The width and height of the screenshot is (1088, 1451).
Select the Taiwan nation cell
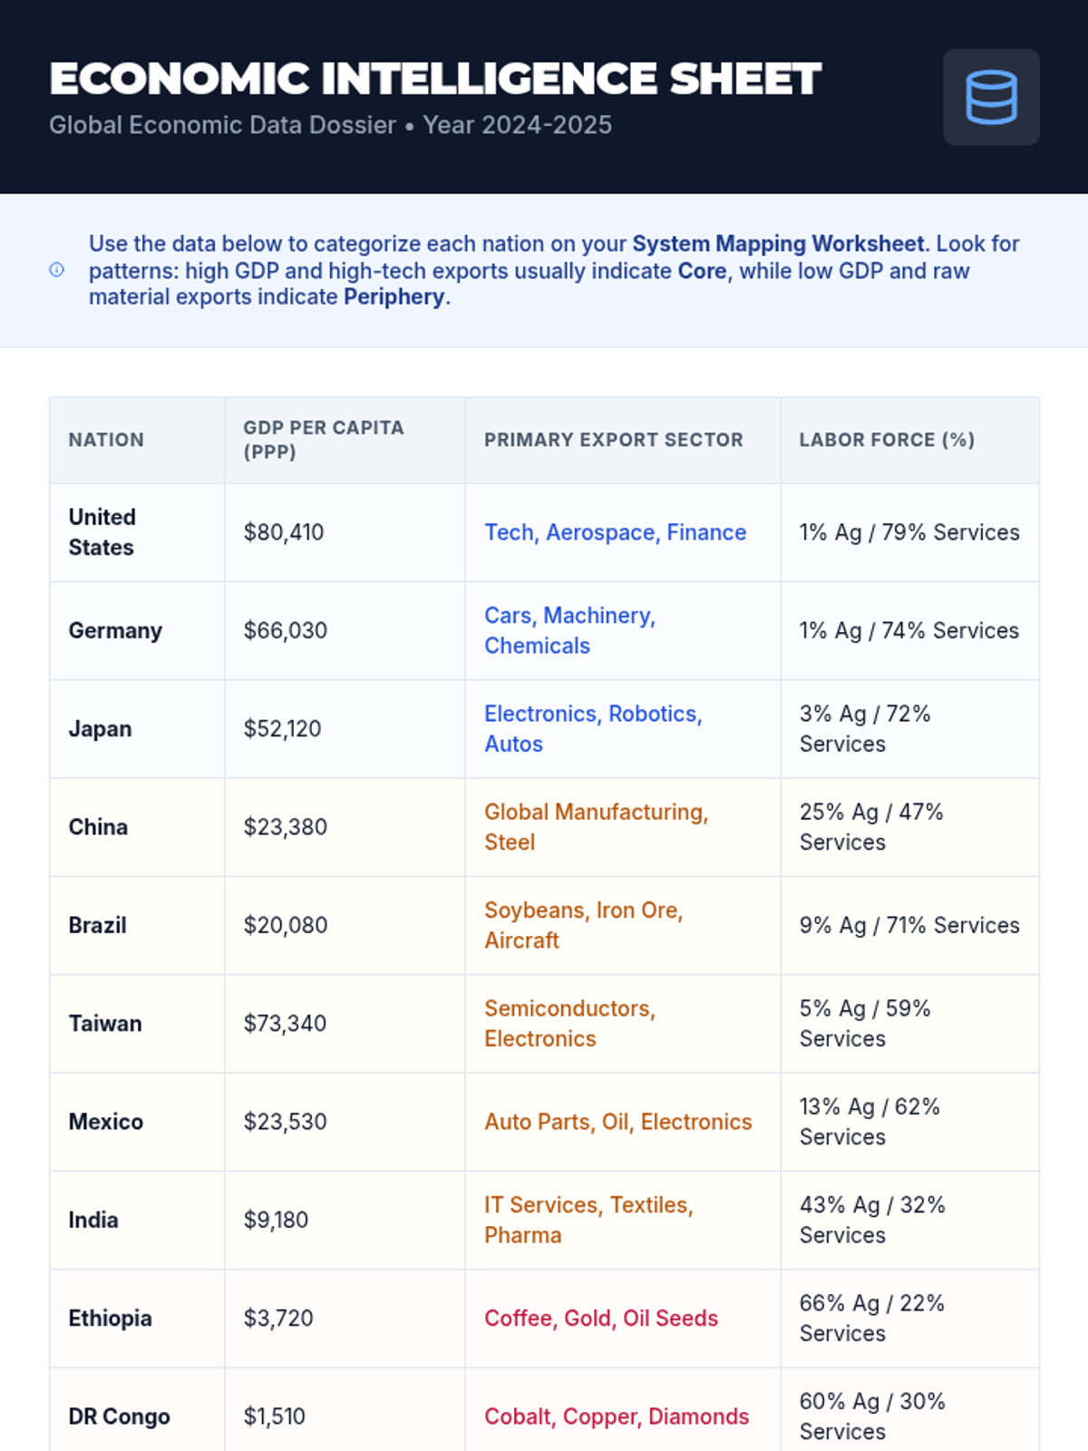105,1023
